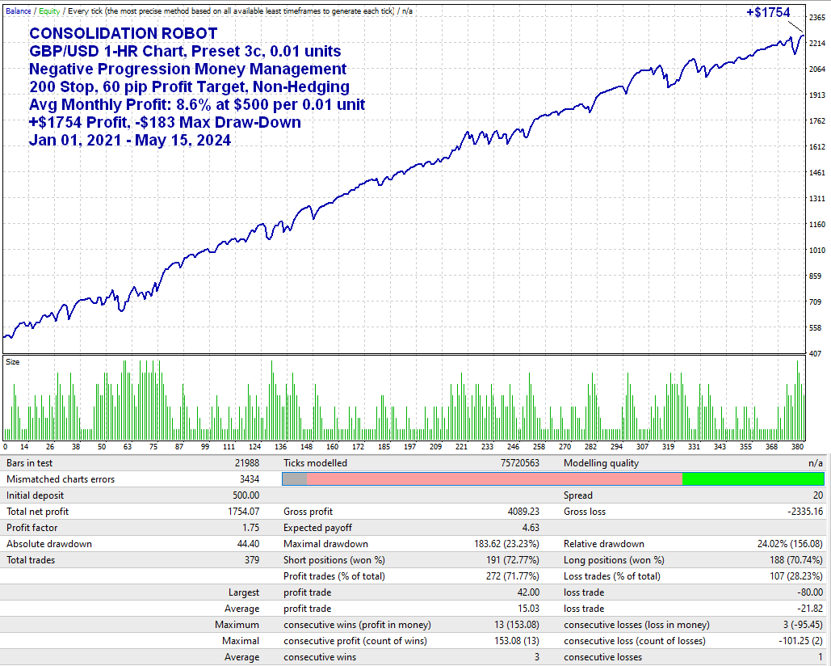The image size is (831, 666).
Task: Open the Short positions won percentage entry
Action: (339, 559)
